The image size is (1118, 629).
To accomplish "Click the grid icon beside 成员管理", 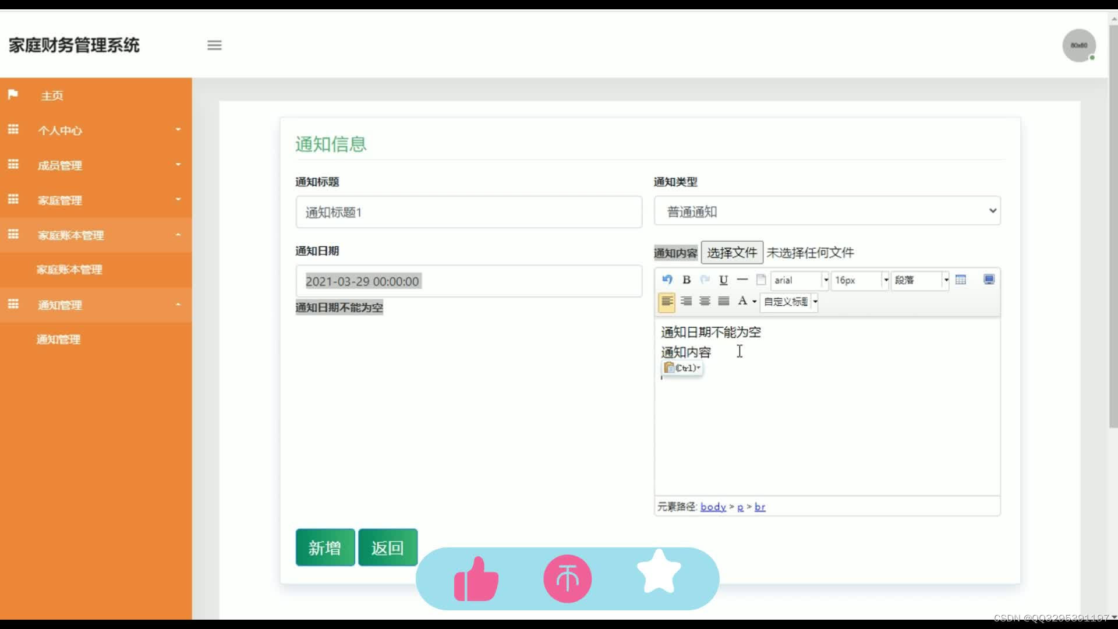I will pyautogui.click(x=13, y=164).
